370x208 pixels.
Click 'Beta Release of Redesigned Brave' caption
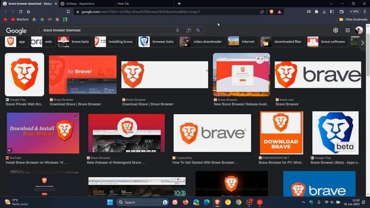click(x=116, y=162)
